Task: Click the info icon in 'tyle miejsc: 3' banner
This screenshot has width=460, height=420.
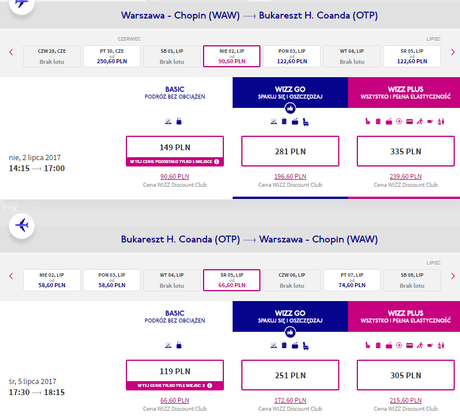Action: 209,385
